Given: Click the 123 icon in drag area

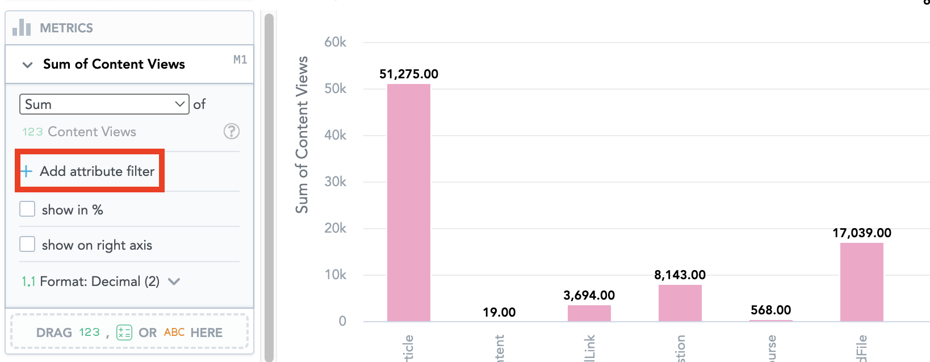Looking at the screenshot, I should (89, 332).
